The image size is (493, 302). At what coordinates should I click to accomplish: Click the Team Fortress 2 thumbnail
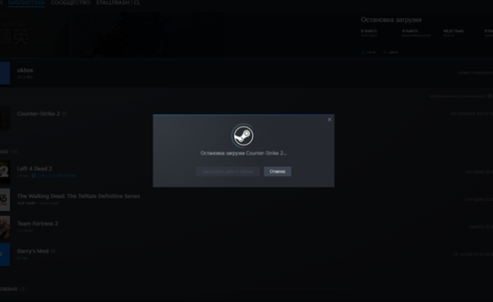tap(5, 227)
